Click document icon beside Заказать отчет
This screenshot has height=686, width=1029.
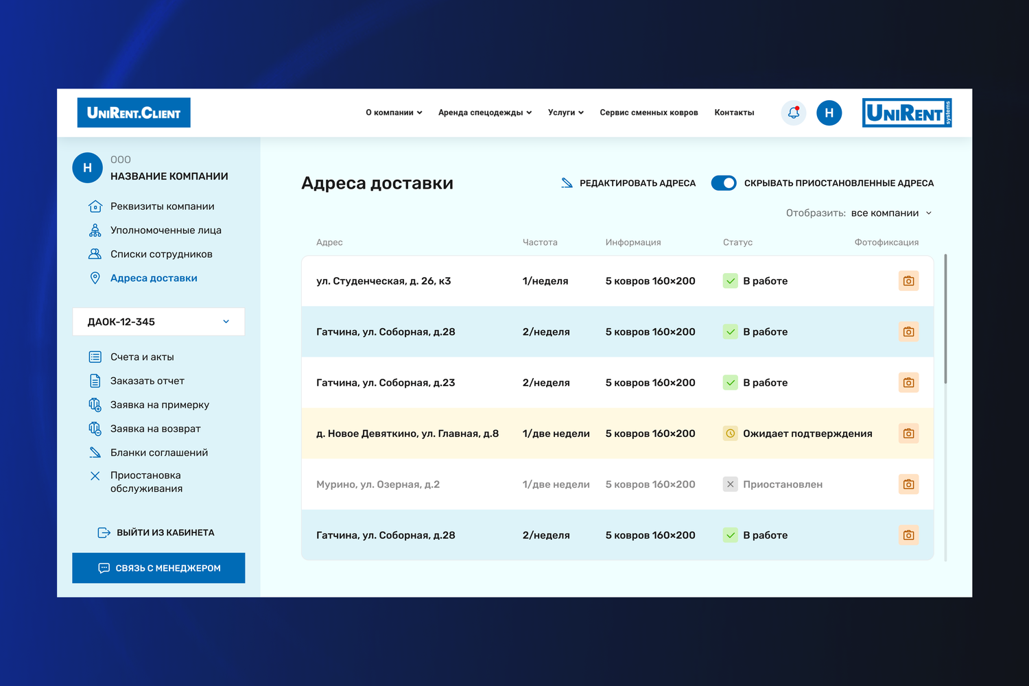(95, 381)
